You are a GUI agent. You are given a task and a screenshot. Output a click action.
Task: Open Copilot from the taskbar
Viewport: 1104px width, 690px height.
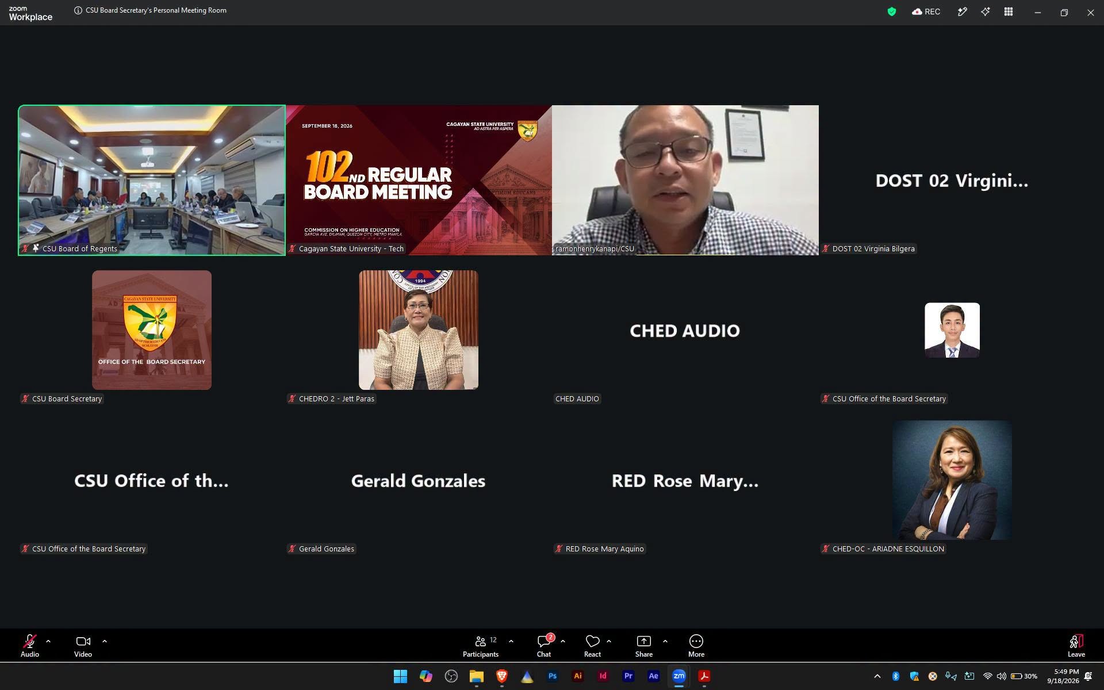[x=425, y=676]
